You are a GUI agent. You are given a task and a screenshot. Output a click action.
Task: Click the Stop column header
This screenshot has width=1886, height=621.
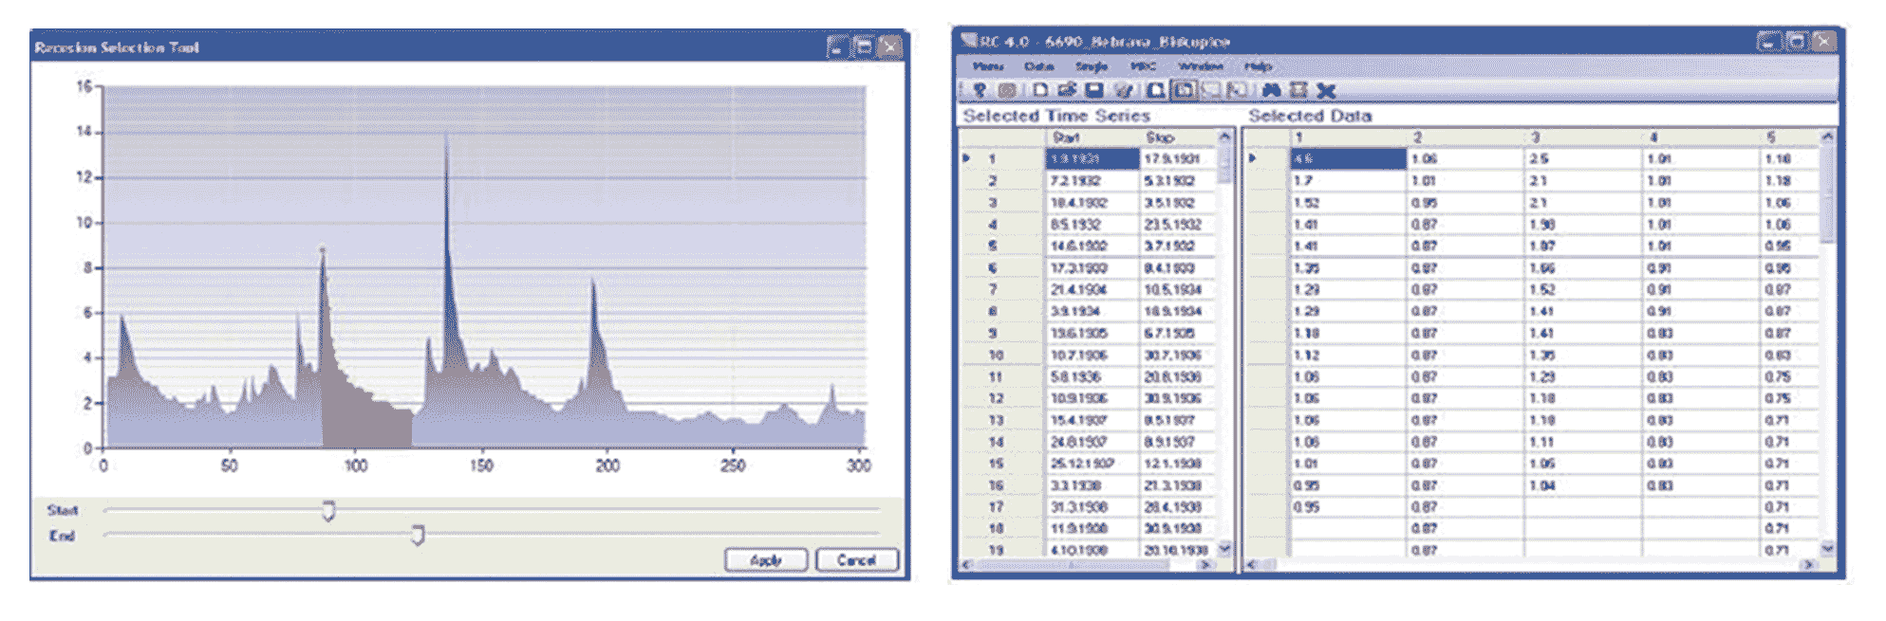pos(1160,137)
